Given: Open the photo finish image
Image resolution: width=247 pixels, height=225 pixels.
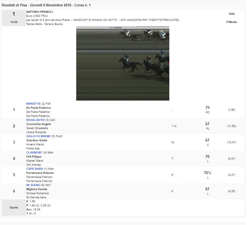Looking at the screenshot, I should 122,63.
